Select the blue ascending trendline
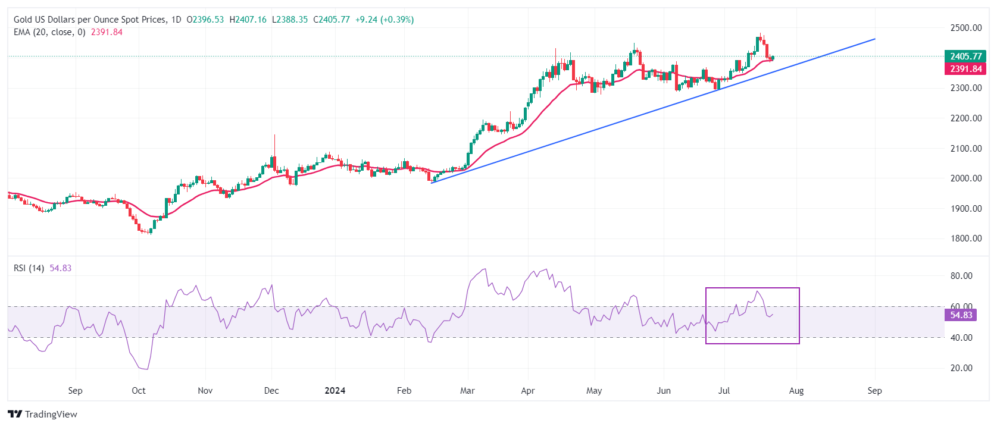997x427 pixels. [653, 111]
